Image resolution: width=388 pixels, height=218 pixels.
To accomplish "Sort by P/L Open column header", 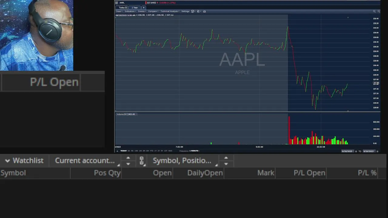I will [301, 173].
